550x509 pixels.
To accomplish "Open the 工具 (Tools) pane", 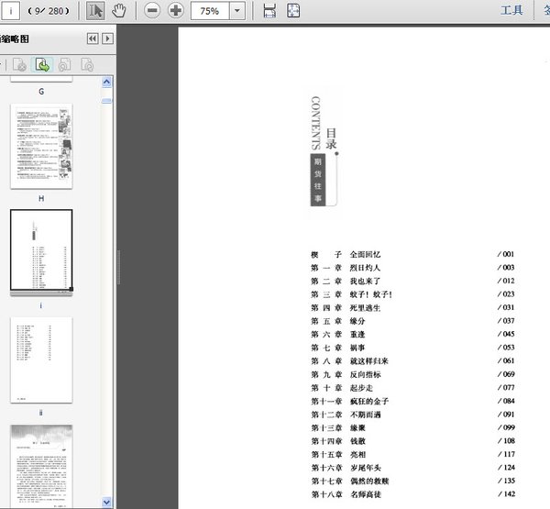I will 511,11.
